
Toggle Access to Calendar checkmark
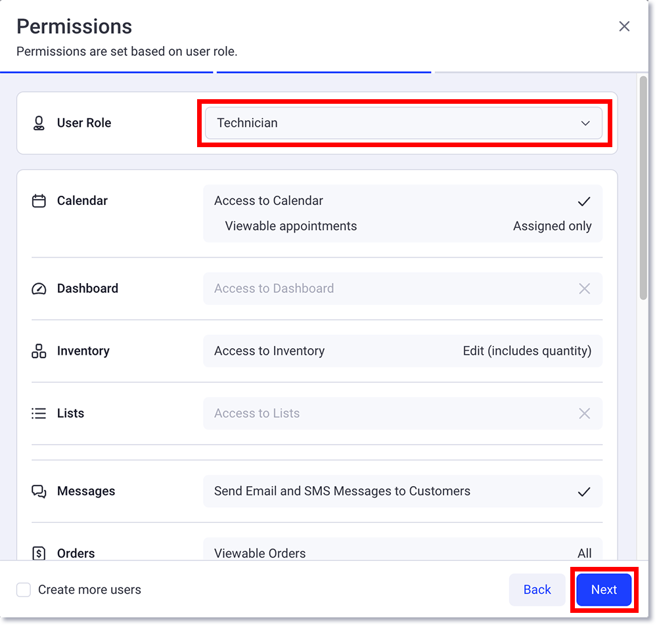coord(583,201)
